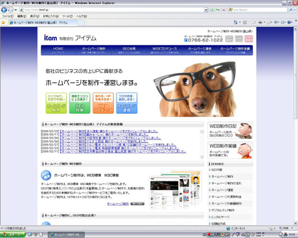Click the magnifier Search button
Screen dimensions: 298x238
tap(291, 10)
